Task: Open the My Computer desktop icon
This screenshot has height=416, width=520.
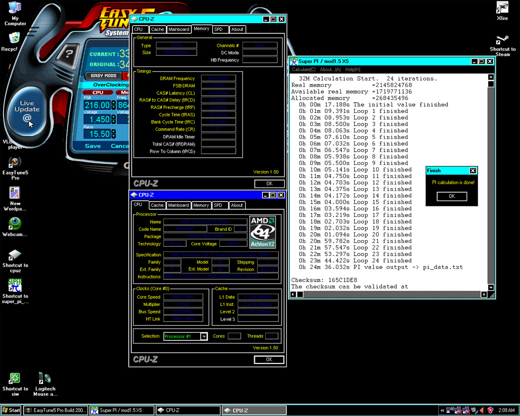Action: 15,13
